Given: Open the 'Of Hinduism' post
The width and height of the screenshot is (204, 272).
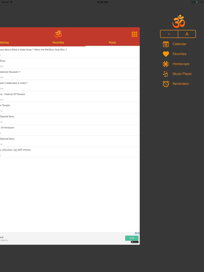Looking at the screenshot, I should click(70, 130).
